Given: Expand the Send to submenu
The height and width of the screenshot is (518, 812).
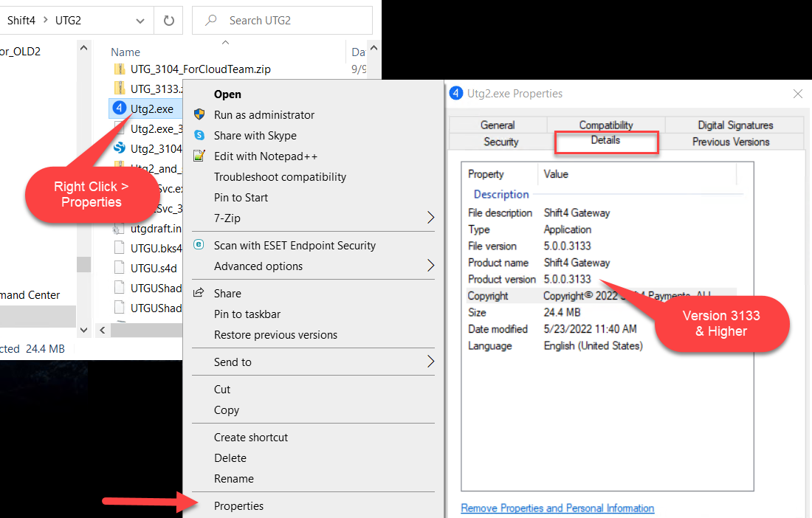Looking at the screenshot, I should (430, 362).
